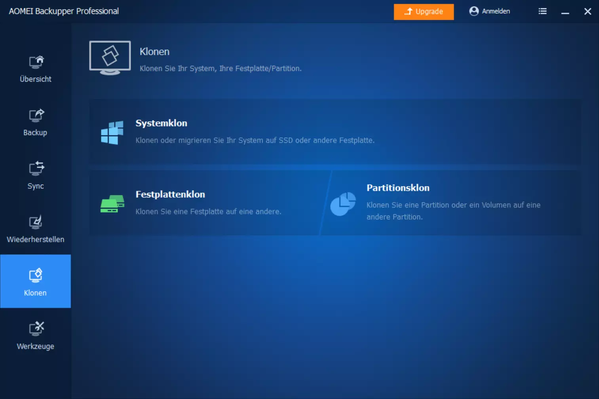This screenshot has width=599, height=399.
Task: Click the Anmelden sign-in link
Action: click(x=496, y=11)
